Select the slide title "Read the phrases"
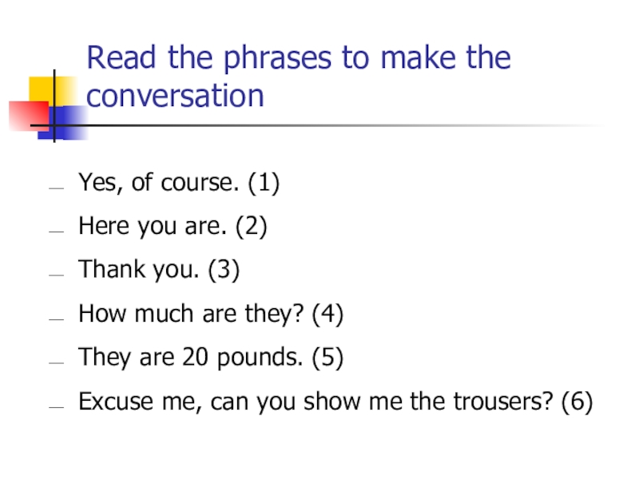The width and height of the screenshot is (639, 479). tap(298, 58)
